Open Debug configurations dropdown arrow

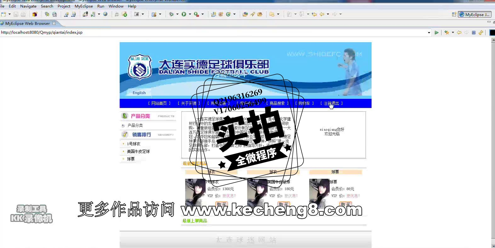[177, 14]
